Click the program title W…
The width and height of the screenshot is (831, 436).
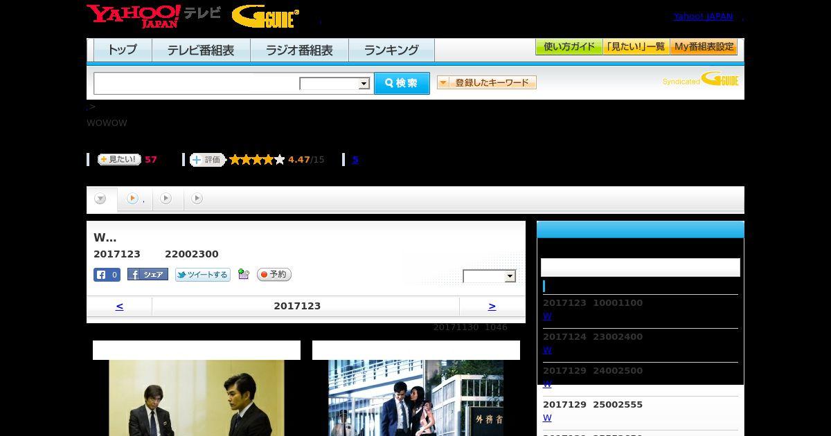coord(105,238)
